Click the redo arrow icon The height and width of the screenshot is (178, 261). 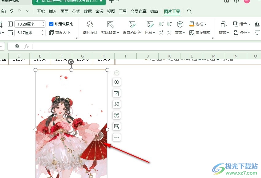pyautogui.click(x=20, y=11)
